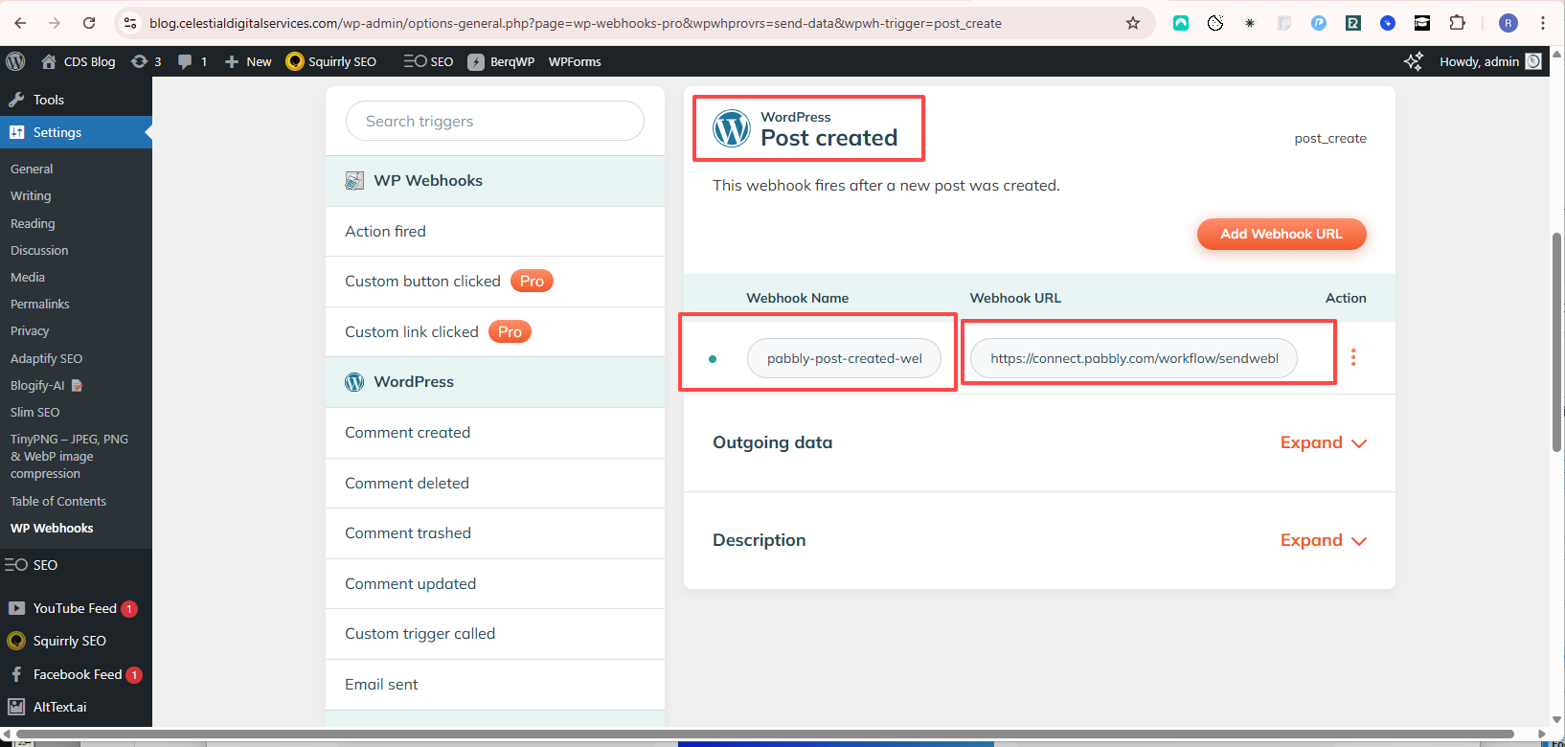
Task: Click the Search triggers field
Action: click(x=495, y=121)
